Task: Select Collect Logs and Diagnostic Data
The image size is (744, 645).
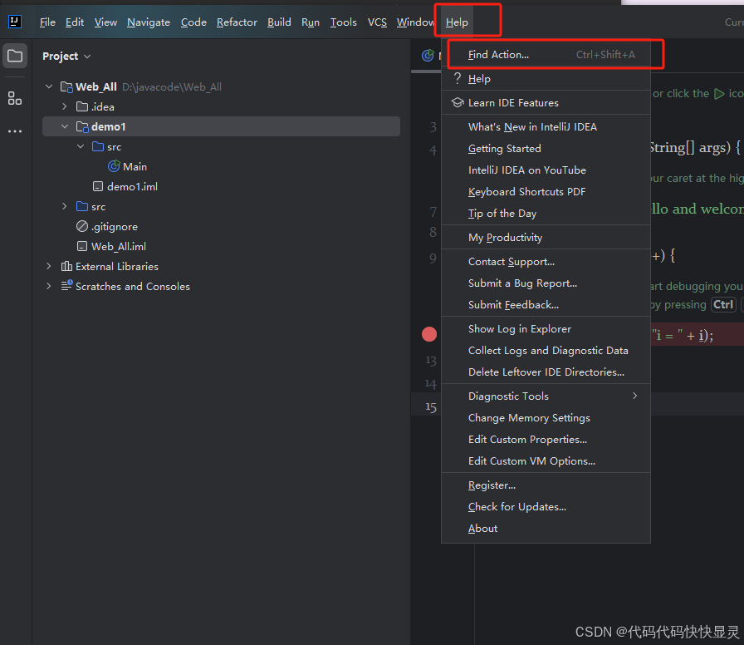Action: pos(546,350)
